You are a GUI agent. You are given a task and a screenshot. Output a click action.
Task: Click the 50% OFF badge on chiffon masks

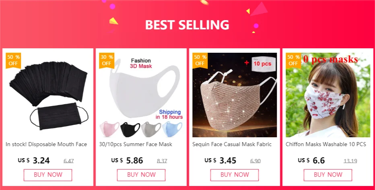[293, 60]
